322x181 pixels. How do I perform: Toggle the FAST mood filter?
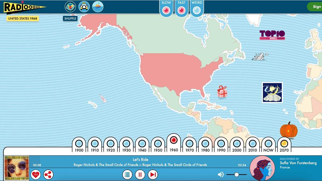(x=182, y=10)
